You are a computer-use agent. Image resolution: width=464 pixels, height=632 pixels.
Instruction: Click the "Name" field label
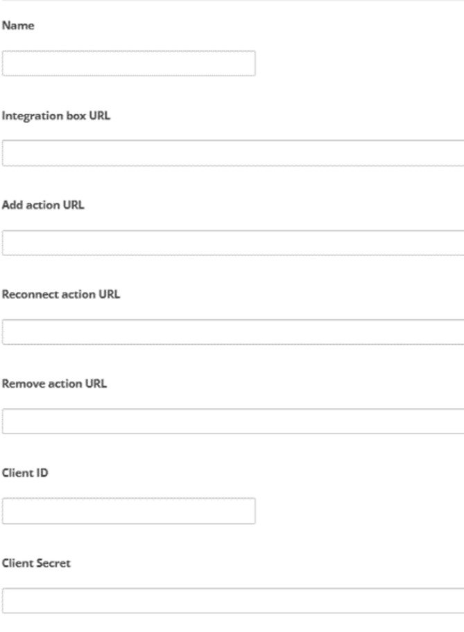click(x=18, y=26)
